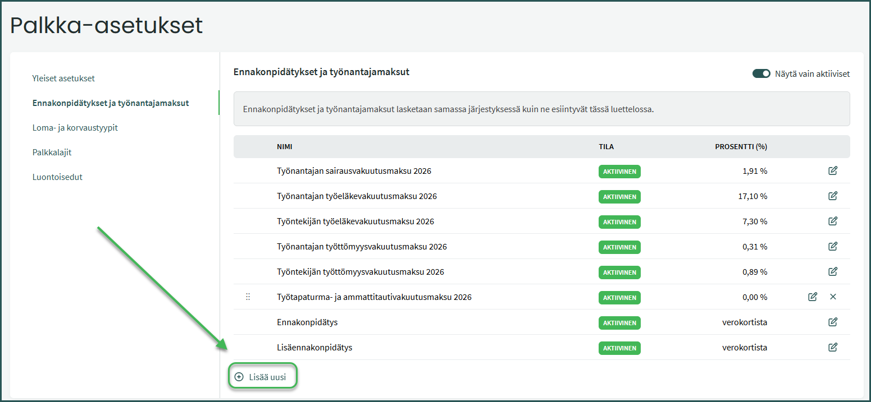Edit Työnantajan sairausvakuutusmaksu 2026 row
The width and height of the screenshot is (871, 402).
(833, 170)
